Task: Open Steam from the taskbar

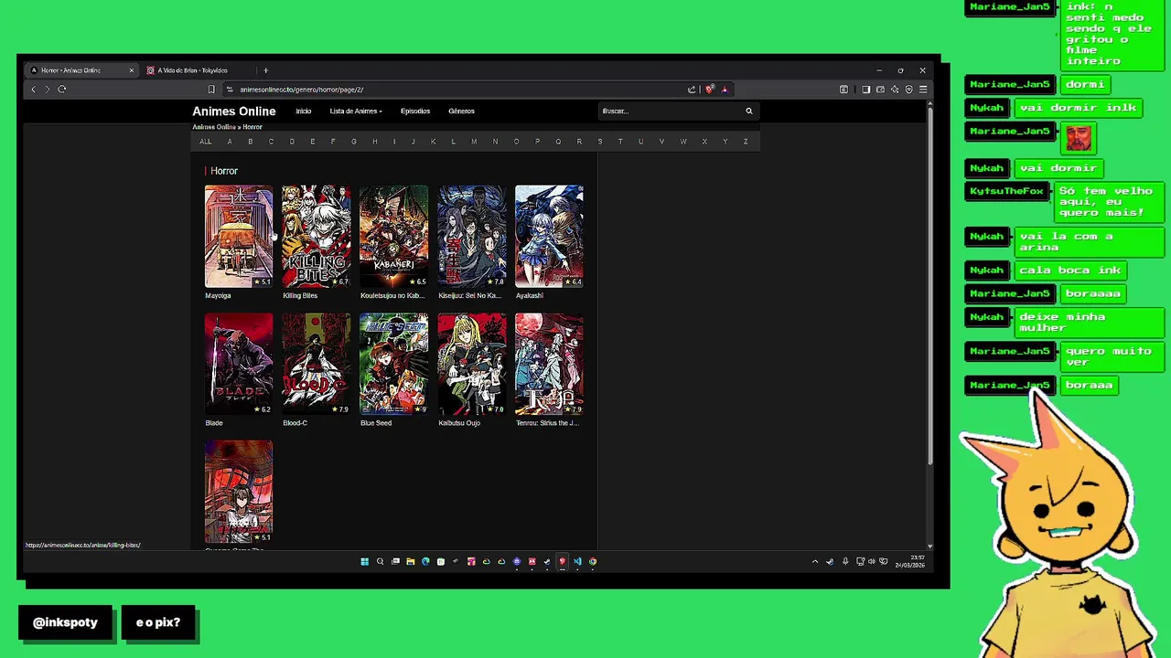Action: tap(547, 561)
